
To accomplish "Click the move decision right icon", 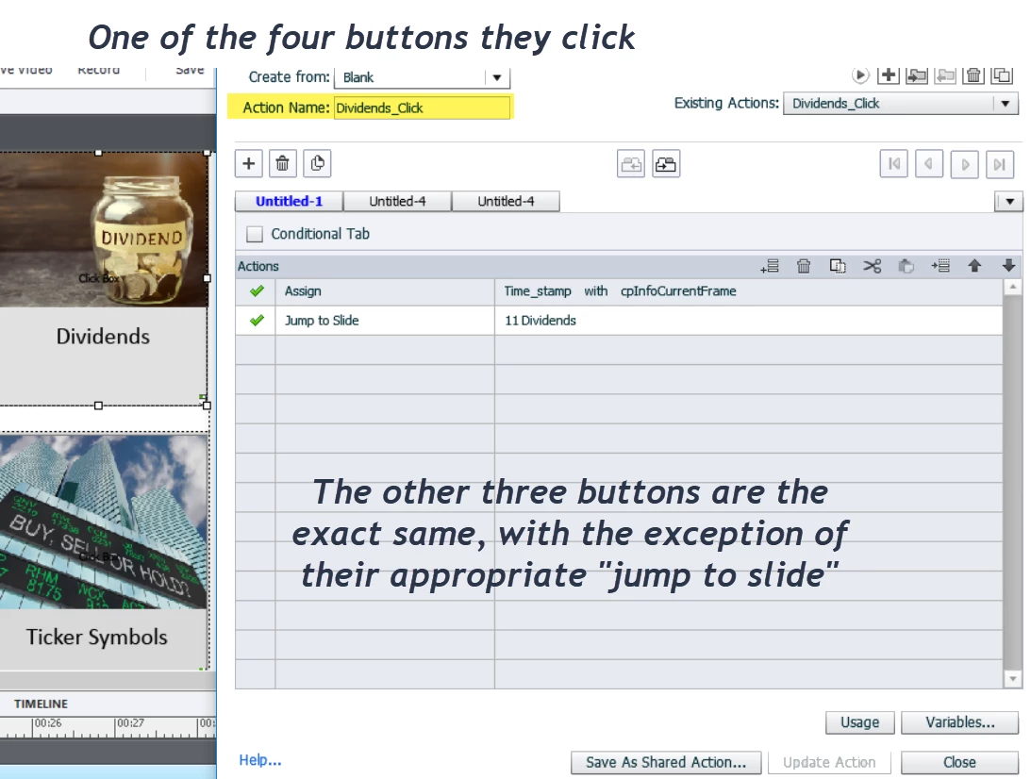I will (x=666, y=164).
